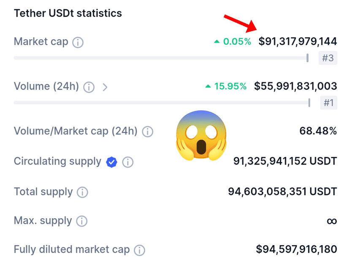Open the Fully diluted market cap info icon
350x262 pixels.
(x=139, y=250)
